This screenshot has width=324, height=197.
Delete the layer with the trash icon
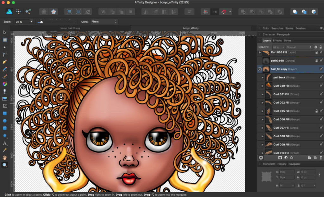[x=321, y=157]
